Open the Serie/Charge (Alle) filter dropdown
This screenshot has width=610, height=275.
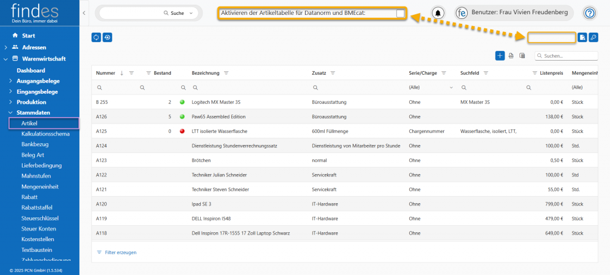click(x=431, y=87)
